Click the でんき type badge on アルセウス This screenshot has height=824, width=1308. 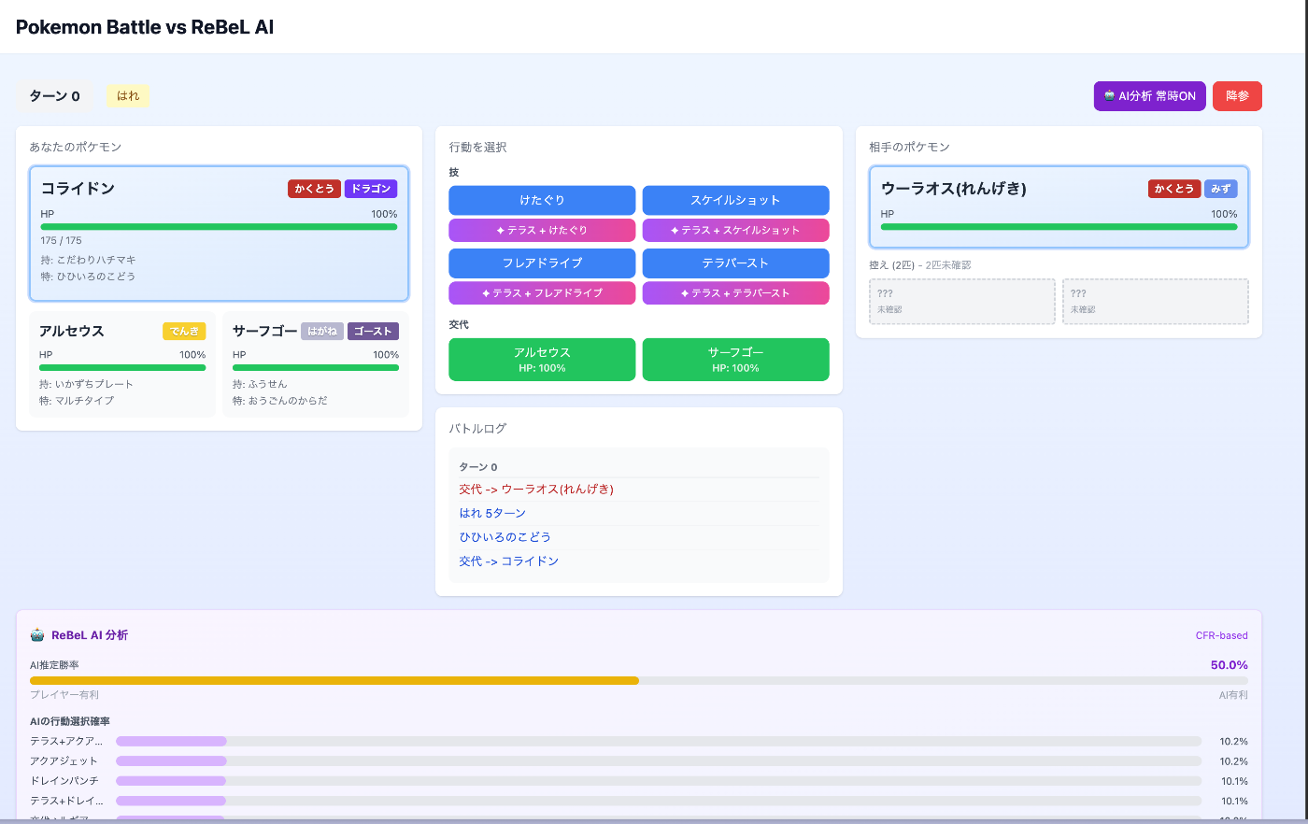(x=184, y=331)
